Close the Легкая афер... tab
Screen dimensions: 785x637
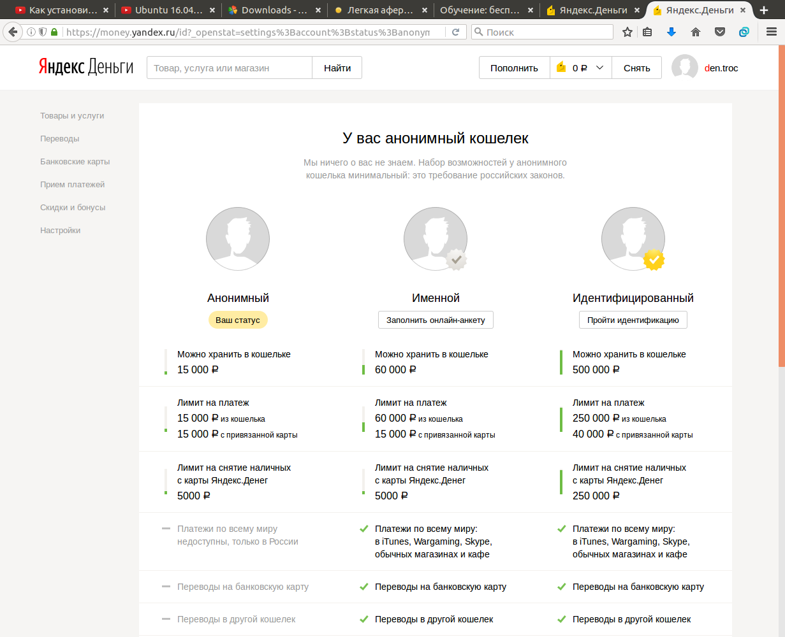coord(424,10)
